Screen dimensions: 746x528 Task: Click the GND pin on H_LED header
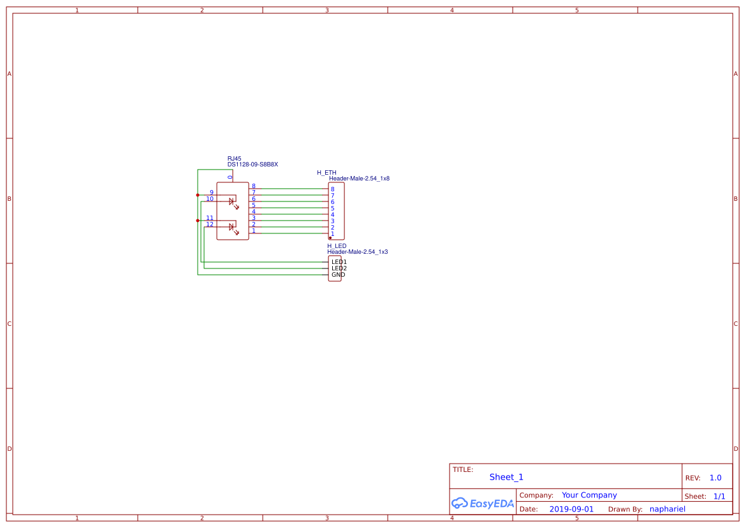337,274
